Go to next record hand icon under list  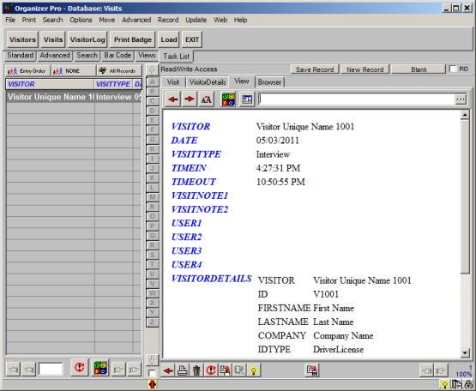click(118, 370)
